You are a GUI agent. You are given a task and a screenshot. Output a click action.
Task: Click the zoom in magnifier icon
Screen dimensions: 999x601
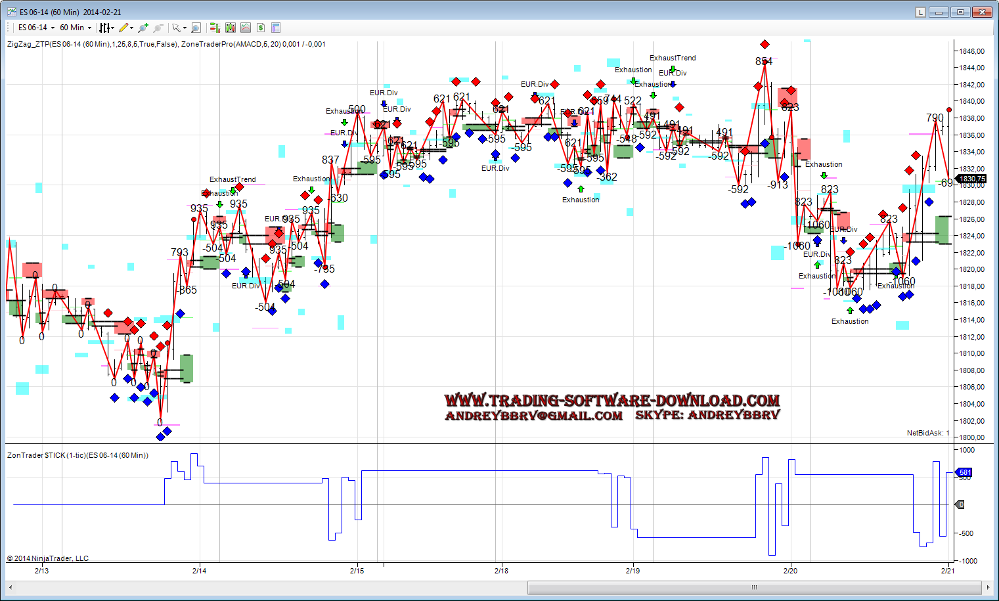pyautogui.click(x=143, y=28)
